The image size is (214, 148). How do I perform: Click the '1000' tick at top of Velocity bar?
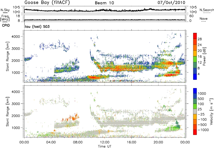pos(202,94)
